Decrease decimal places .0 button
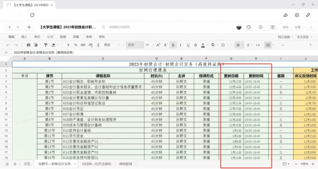The width and height of the screenshot is (318, 169). tap(98, 45)
